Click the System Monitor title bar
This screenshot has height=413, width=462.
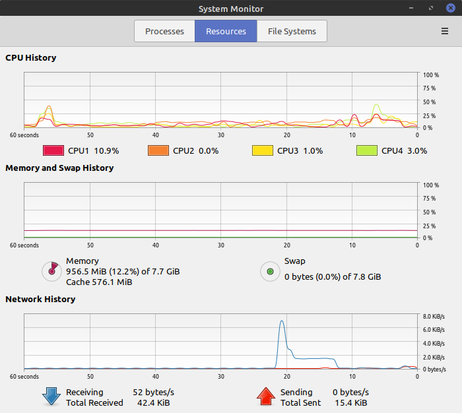[231, 8]
